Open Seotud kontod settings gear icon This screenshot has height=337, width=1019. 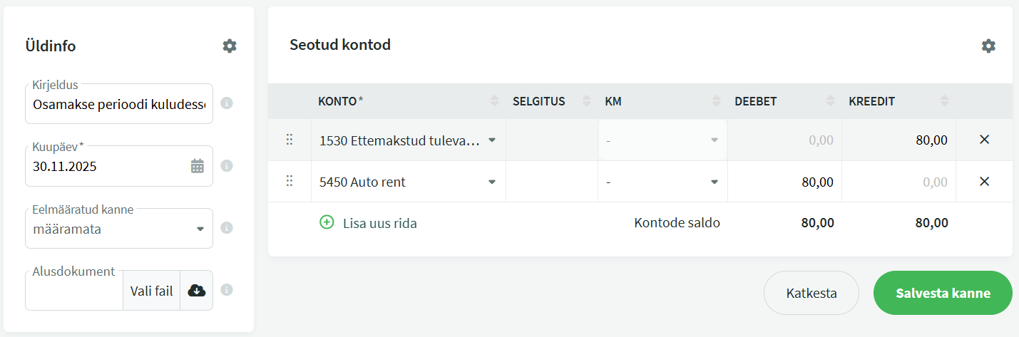[988, 46]
